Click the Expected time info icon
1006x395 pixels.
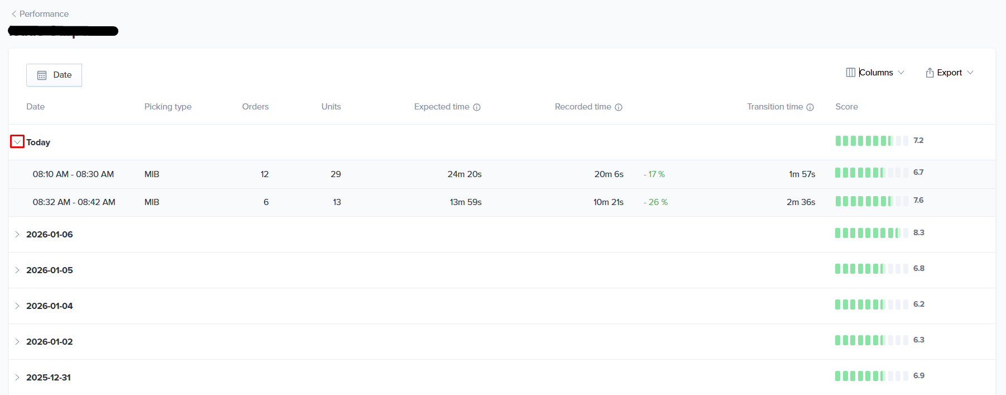coord(477,107)
